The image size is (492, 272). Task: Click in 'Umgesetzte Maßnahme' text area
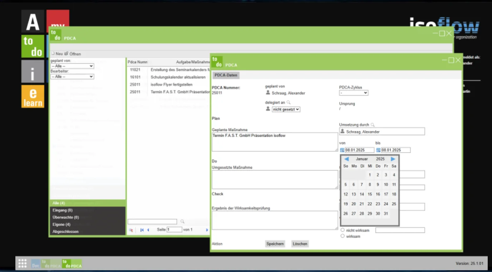(x=275, y=180)
